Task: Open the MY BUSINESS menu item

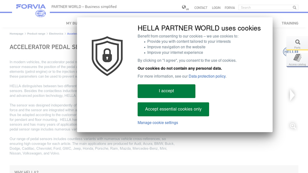Action: 72,23
